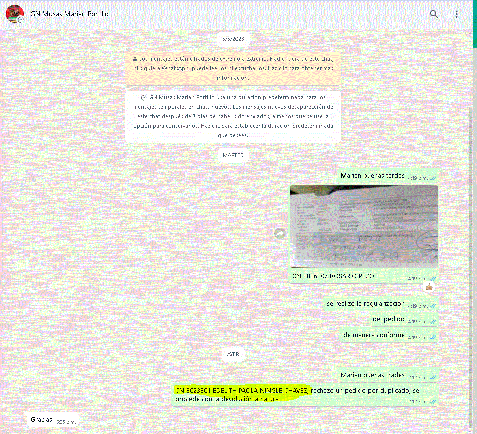This screenshot has height=434, width=477.
Task: Open GN Musas Marian Portillo contact info
Action: pyautogui.click(x=69, y=14)
